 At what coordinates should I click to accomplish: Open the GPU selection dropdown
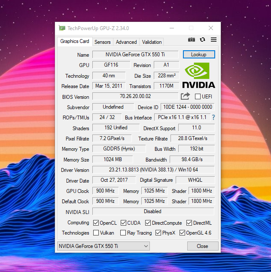[104, 246]
